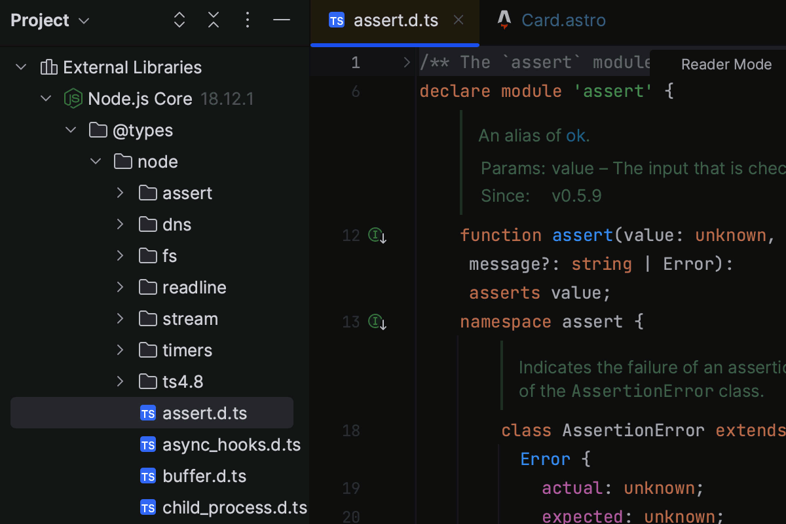Click the Node.js Core library icon
This screenshot has height=524, width=786.
coord(73,98)
